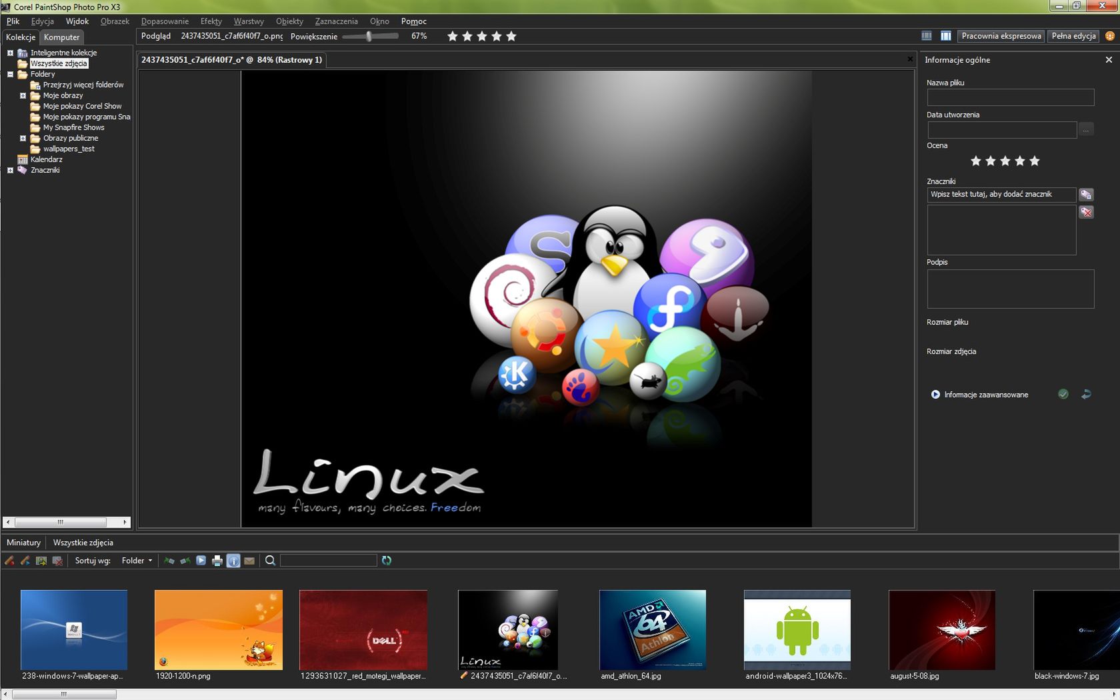Expand the Znaczniki tree node
1120x700 pixels.
[x=10, y=170]
